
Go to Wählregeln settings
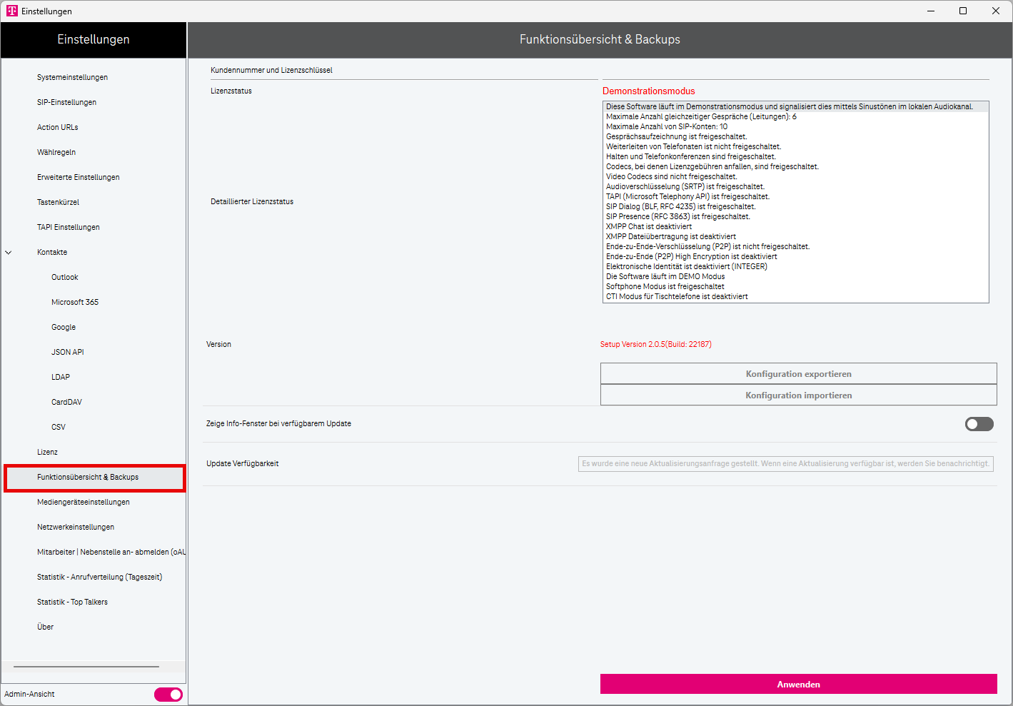[x=56, y=152]
